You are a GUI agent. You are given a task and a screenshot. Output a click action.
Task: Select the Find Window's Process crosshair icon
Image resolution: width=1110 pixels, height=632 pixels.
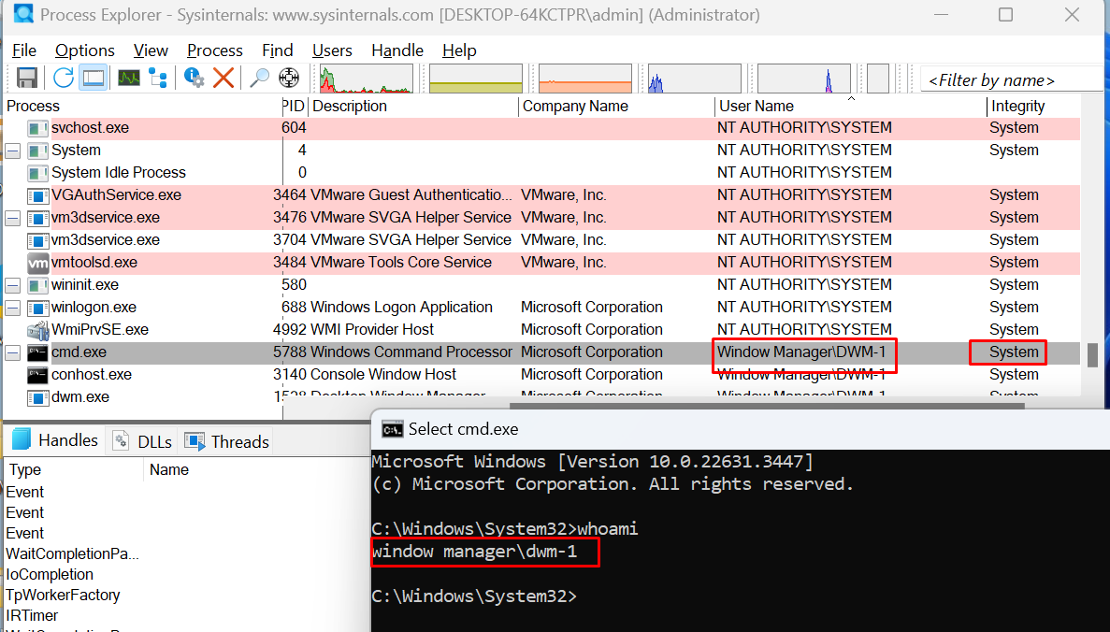[x=289, y=78]
